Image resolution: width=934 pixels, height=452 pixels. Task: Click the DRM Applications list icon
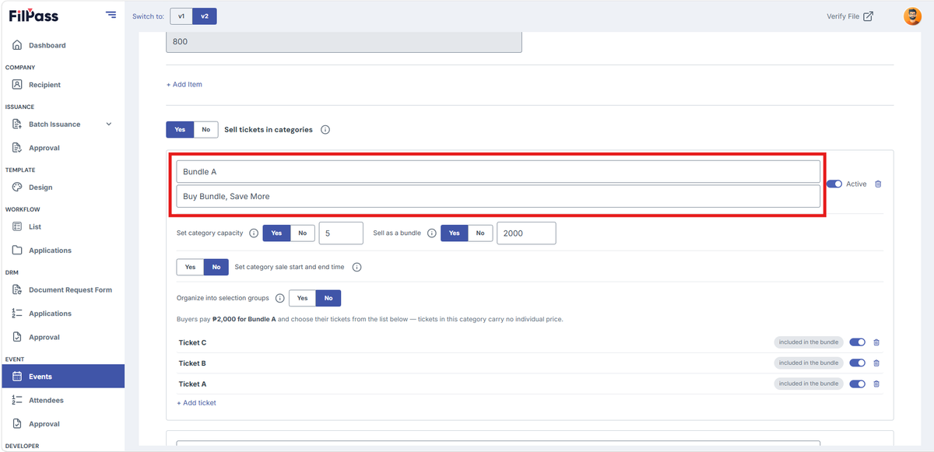(17, 314)
